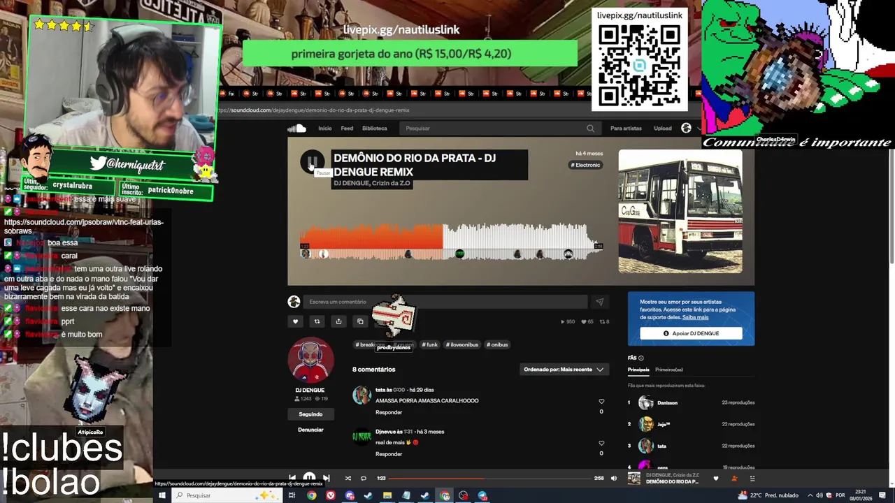Mute volume with the speaker icon

tap(614, 479)
